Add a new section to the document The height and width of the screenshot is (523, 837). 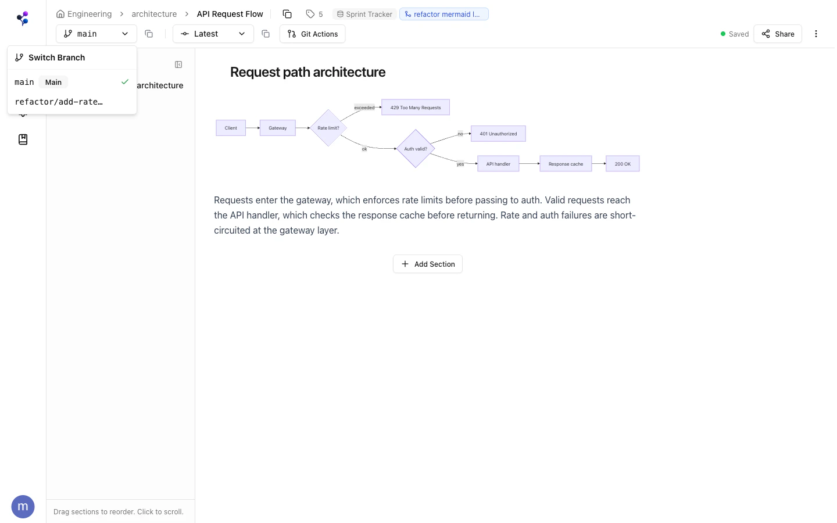pos(428,264)
